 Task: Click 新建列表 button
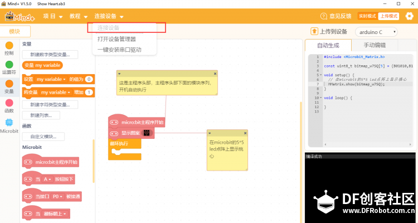(41, 115)
